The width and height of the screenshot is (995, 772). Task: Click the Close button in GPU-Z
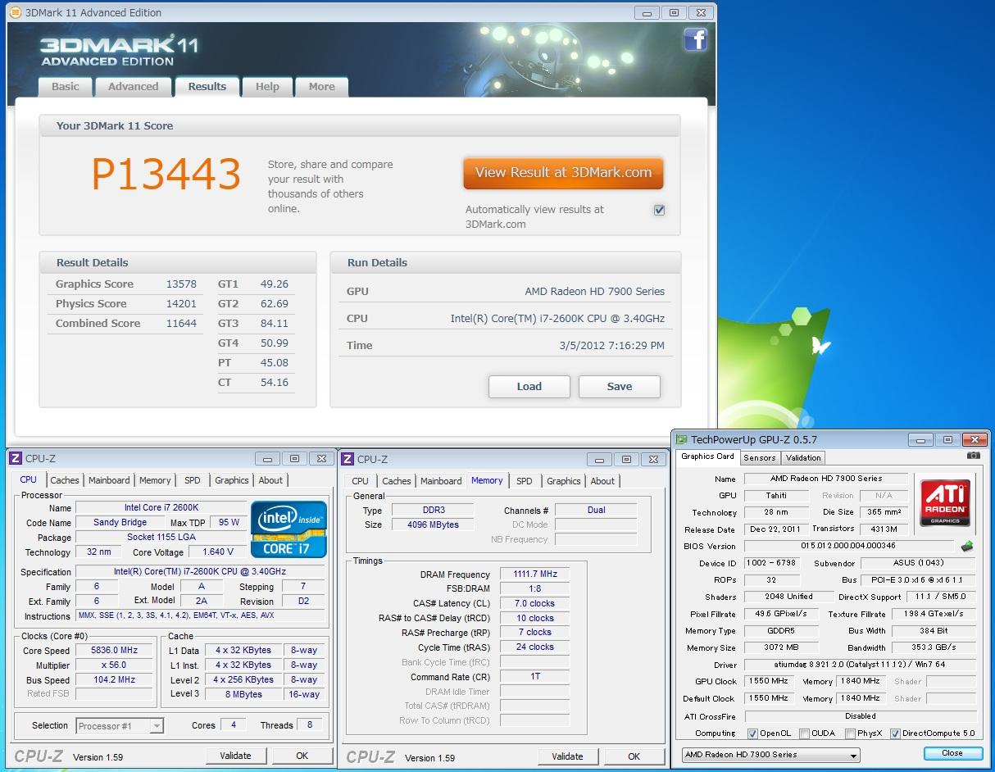pyautogui.click(x=952, y=753)
